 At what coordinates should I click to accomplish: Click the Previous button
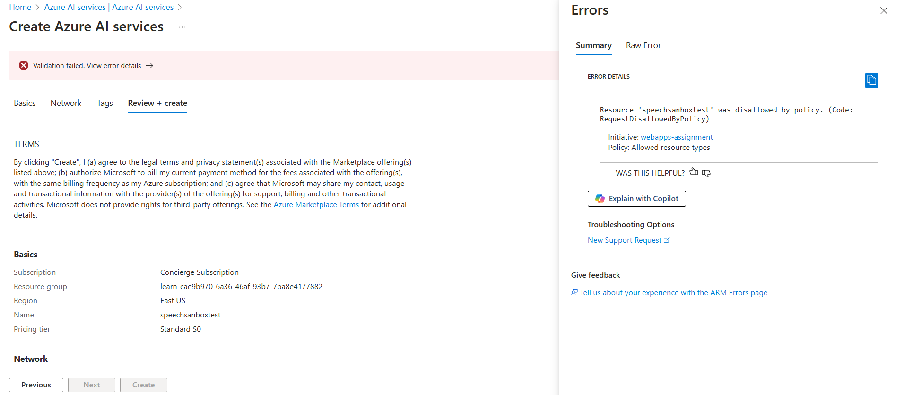click(x=36, y=385)
